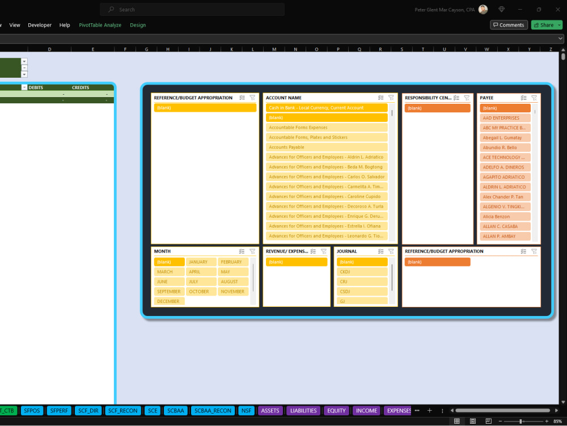Clear filter on Account Name slicer
The width and height of the screenshot is (567, 426).
391,98
